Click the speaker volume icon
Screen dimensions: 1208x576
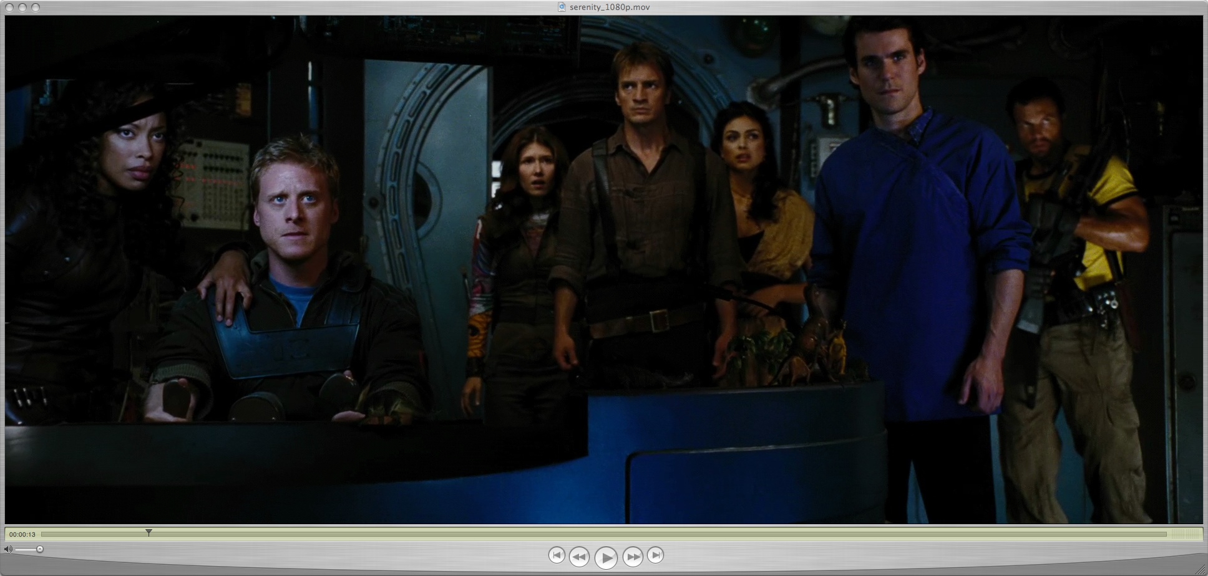tap(8, 549)
